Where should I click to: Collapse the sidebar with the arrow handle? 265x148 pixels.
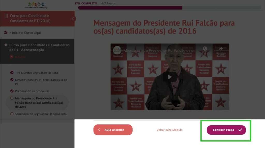tap(73, 19)
